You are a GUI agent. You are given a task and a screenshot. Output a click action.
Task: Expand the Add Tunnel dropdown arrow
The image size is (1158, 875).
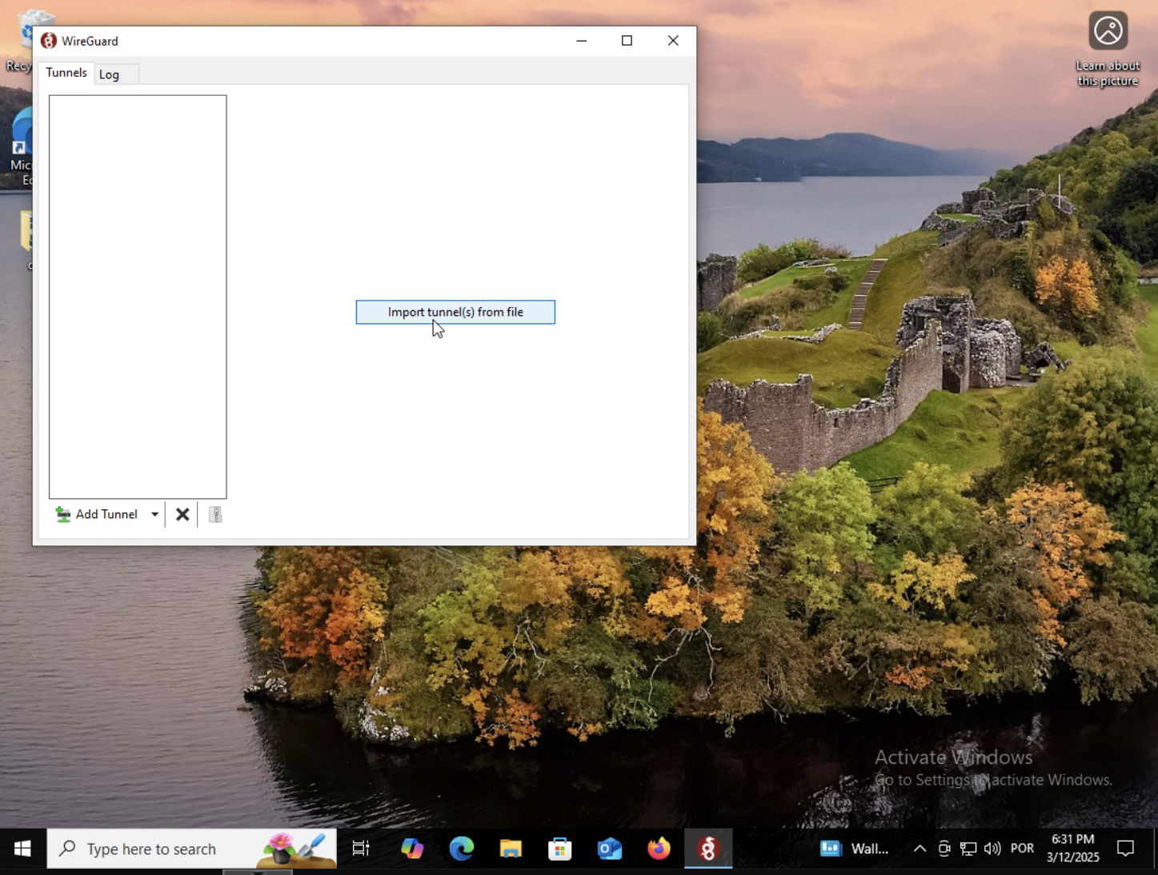click(155, 514)
